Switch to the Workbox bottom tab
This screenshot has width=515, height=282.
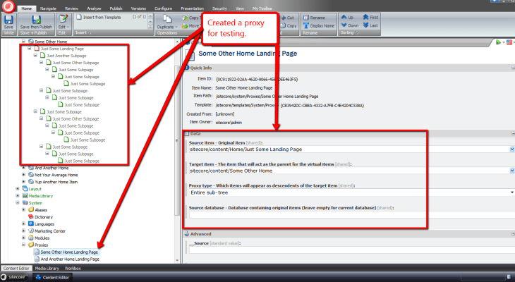coord(73,269)
